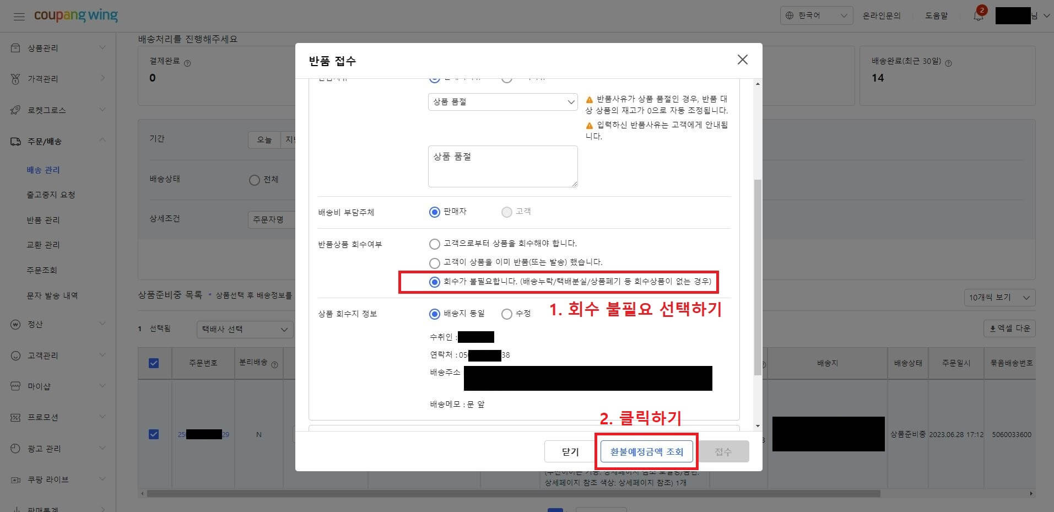Click the 접수 button
This screenshot has height=512, width=1054.
coord(723,452)
